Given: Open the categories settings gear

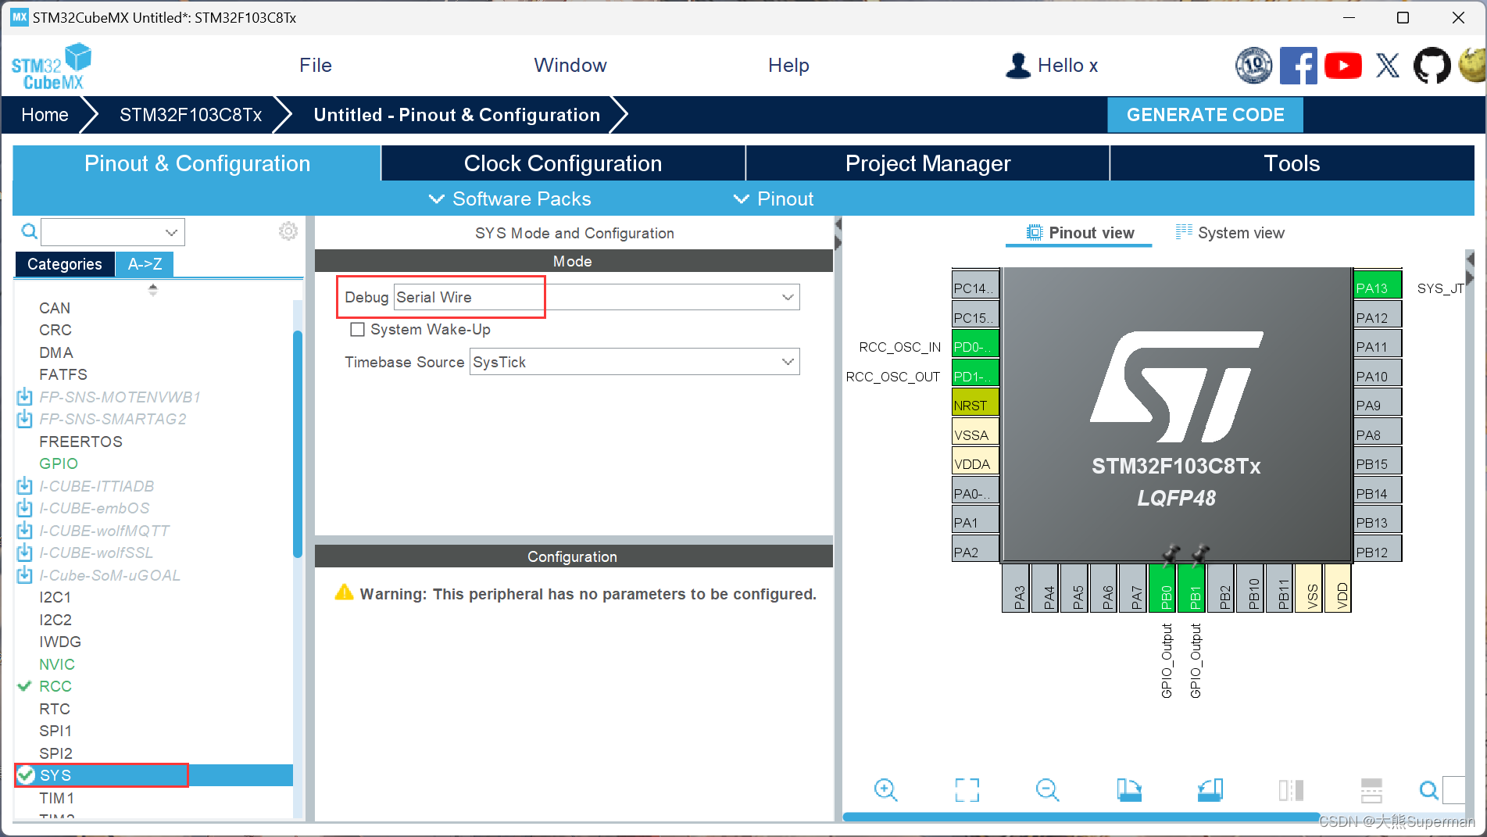Looking at the screenshot, I should coord(288,231).
